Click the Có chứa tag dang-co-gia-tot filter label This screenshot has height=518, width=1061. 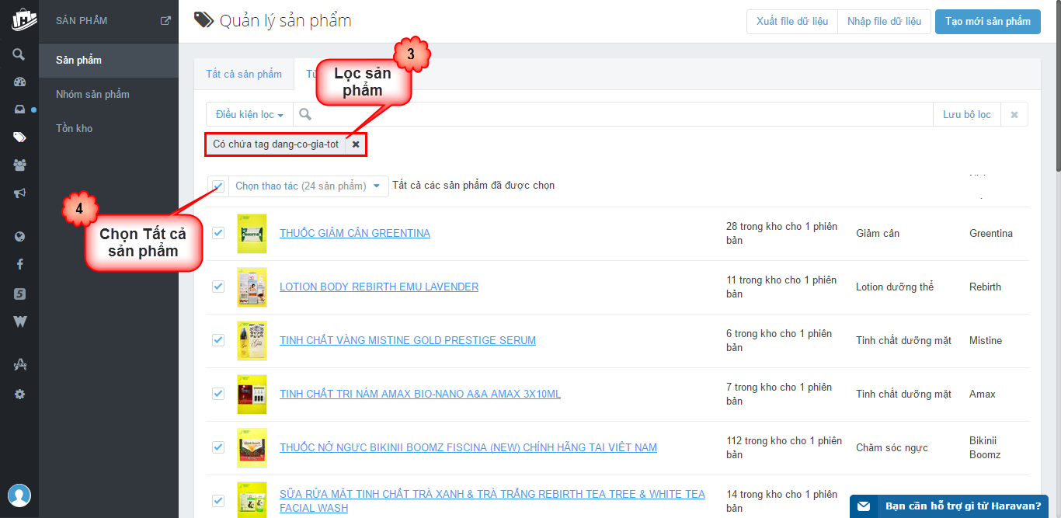tap(276, 144)
